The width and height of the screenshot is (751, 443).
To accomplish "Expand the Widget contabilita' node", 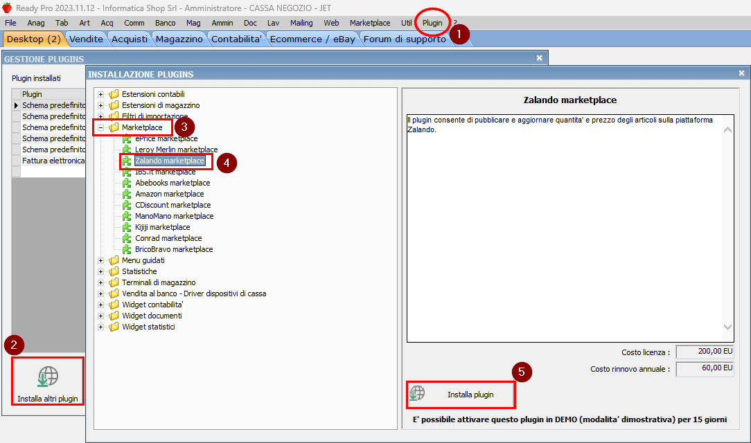I will pyautogui.click(x=100, y=305).
